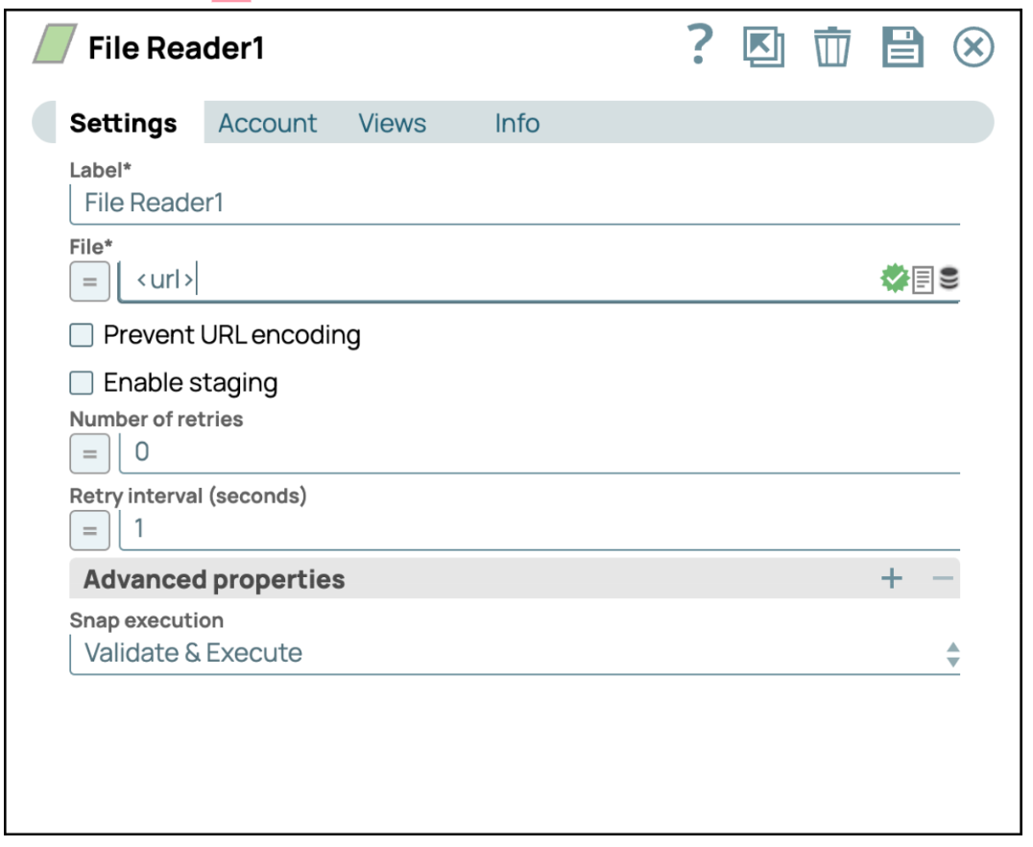The width and height of the screenshot is (1033, 847).
Task: Toggle expression button for Retry interval
Action: point(89,530)
